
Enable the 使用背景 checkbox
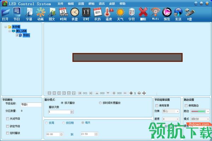click(x=157, y=106)
